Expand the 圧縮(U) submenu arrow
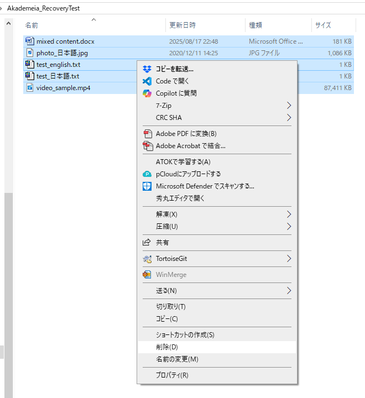The height and width of the screenshot is (398, 365). click(x=289, y=227)
